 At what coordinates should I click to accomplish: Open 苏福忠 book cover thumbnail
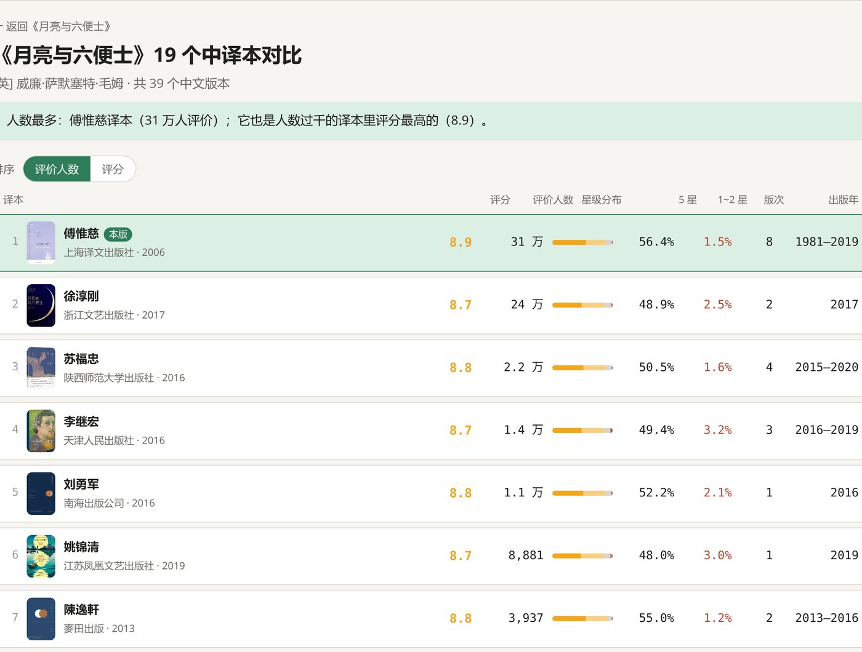tap(41, 368)
